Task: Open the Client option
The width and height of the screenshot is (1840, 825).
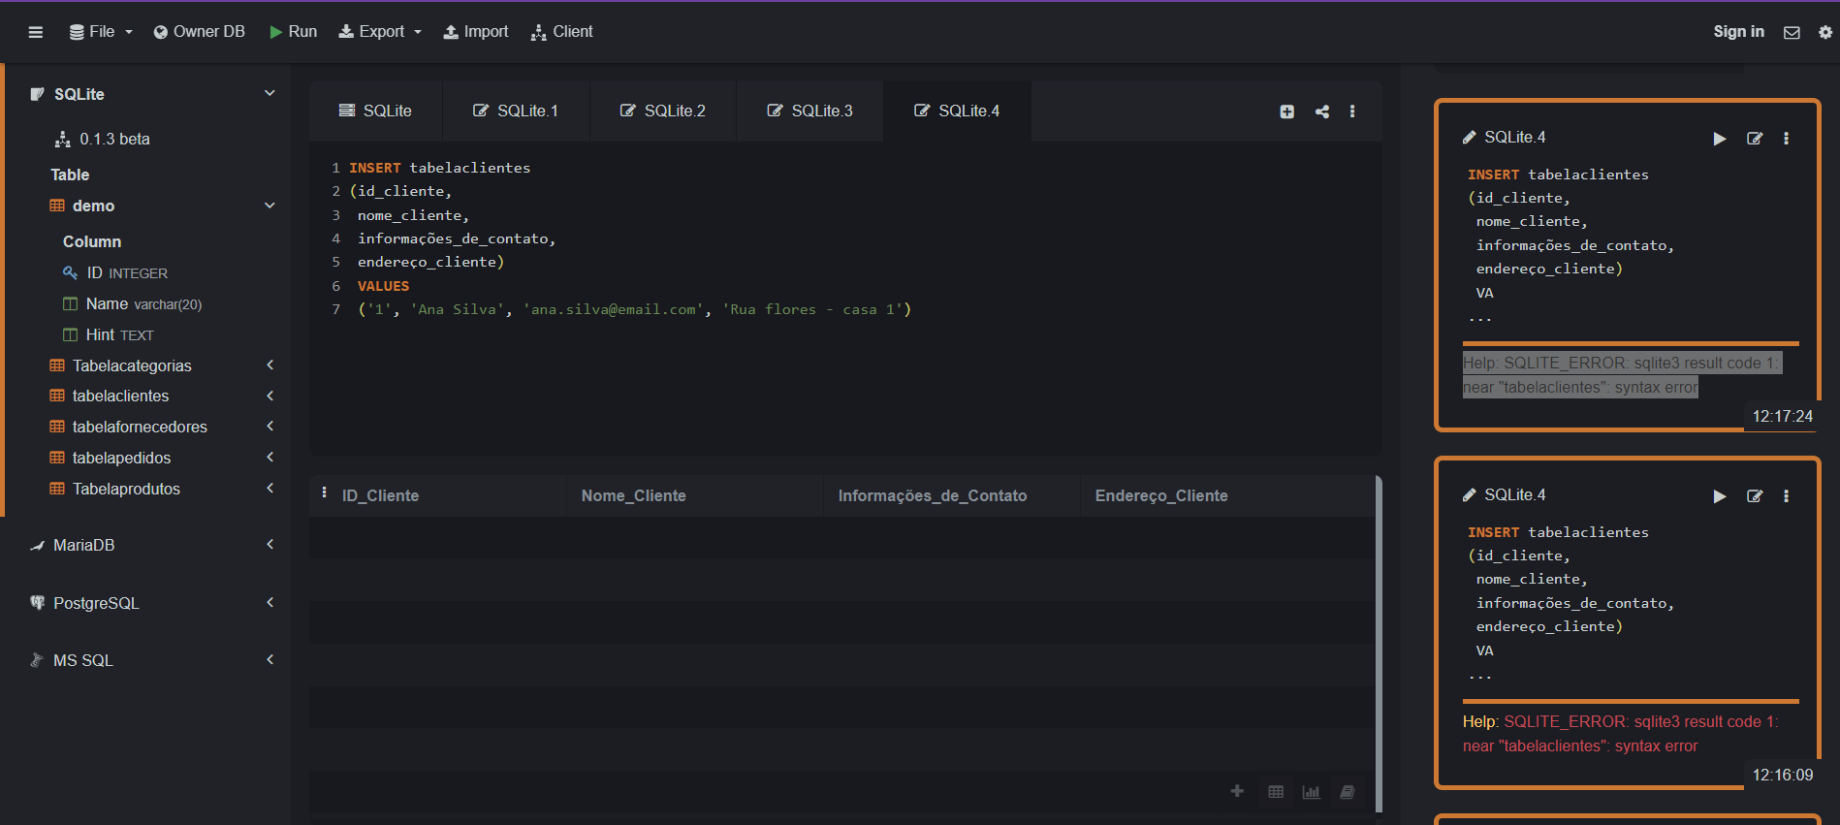Action: (561, 32)
